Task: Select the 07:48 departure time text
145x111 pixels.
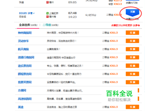Action: 72,13
